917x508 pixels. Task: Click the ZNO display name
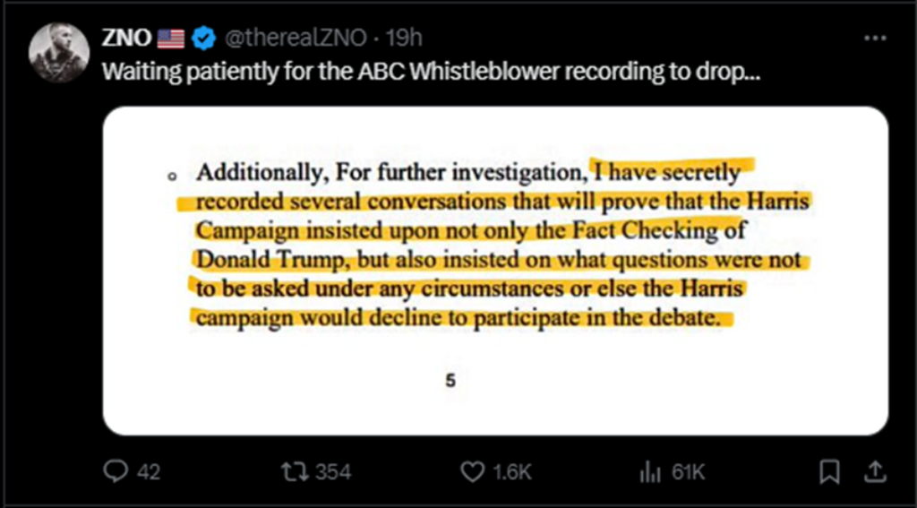(127, 38)
